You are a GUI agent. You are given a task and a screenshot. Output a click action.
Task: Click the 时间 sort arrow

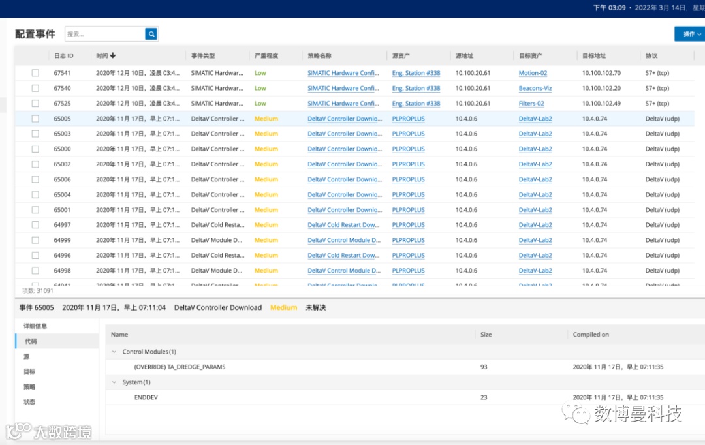coord(113,55)
